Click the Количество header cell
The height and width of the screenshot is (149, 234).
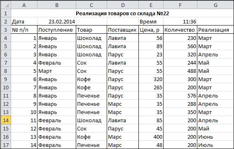(x=180, y=30)
